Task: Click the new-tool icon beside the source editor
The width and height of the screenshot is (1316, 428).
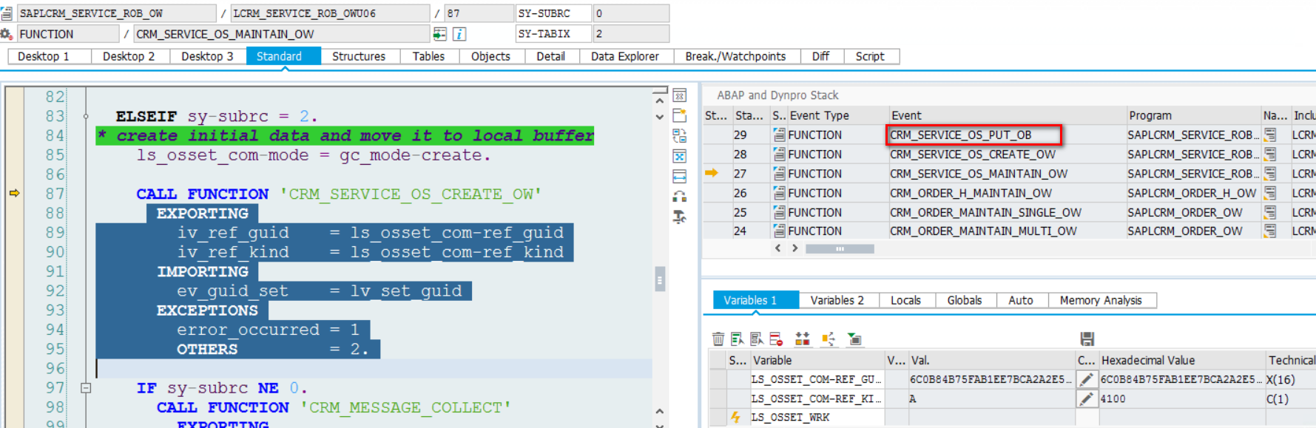Action: 680,115
